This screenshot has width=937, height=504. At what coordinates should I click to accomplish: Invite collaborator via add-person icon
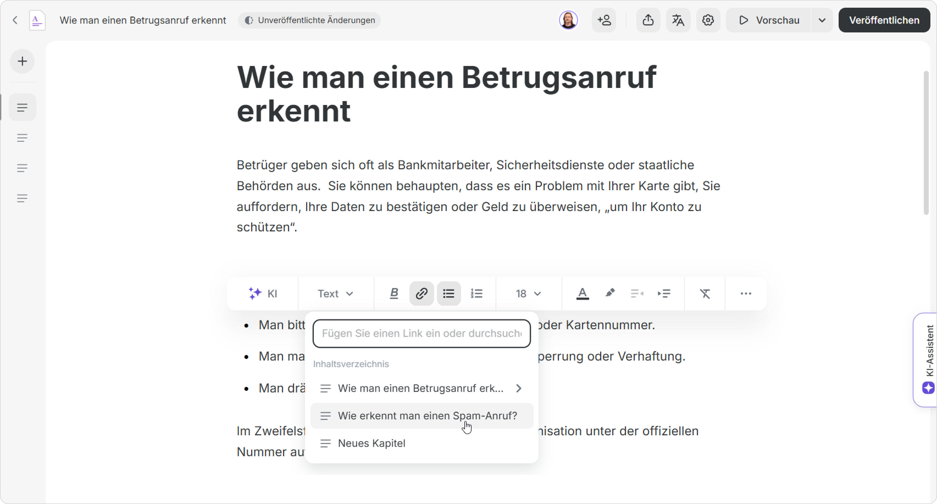(x=604, y=20)
